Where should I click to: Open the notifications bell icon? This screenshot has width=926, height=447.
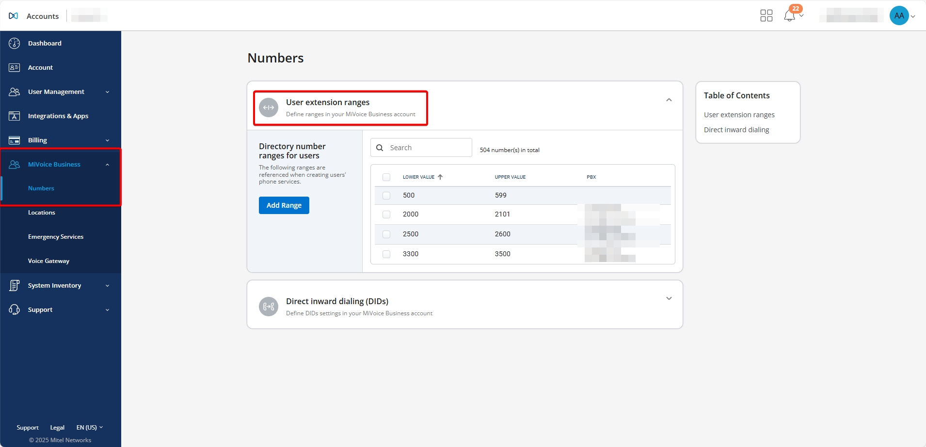(789, 16)
